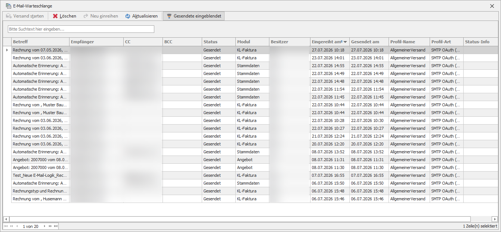Click the horizontal scrollbar right arrow
This screenshot has height=232, width=501.
click(x=495, y=219)
